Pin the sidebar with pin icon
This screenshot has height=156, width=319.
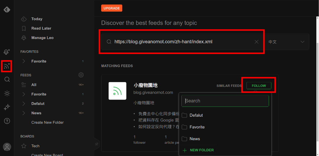[96, 144]
